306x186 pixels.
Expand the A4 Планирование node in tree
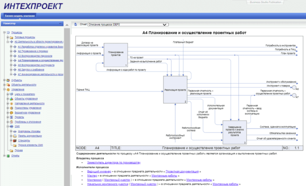(11, 60)
